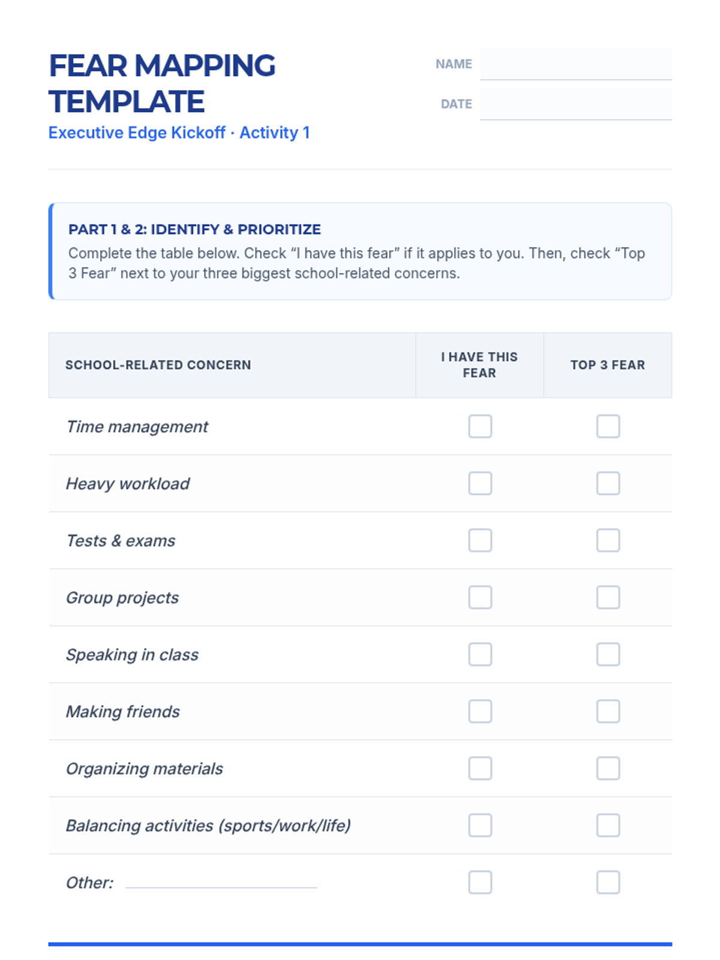Mark Heavy workload as Top 3 Fear

[x=608, y=484]
